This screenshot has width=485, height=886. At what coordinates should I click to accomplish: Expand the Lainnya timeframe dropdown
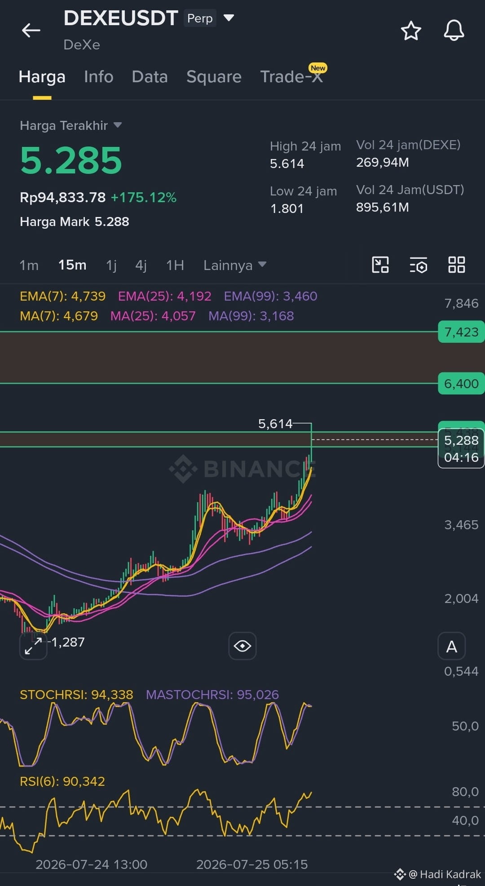tap(235, 265)
